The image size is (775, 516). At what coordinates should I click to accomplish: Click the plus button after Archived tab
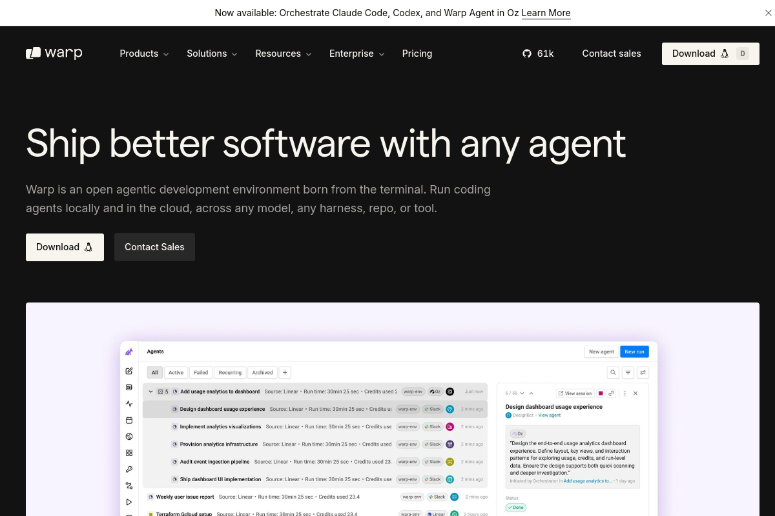[285, 372]
